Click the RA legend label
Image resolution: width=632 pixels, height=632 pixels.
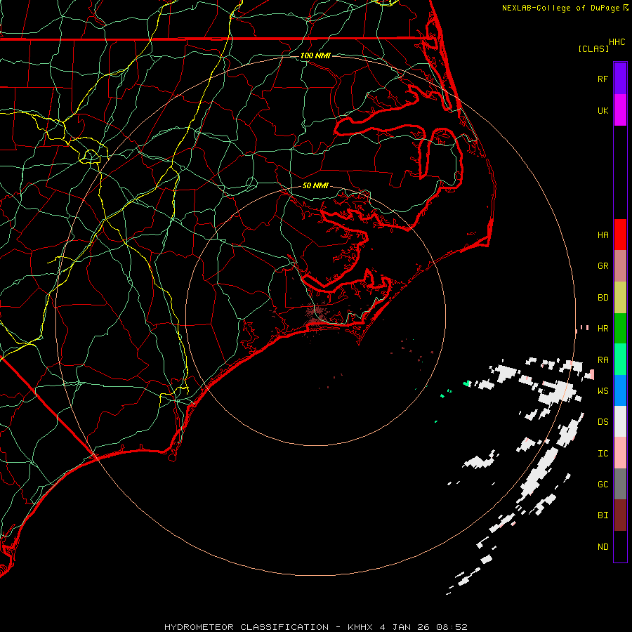[603, 360]
